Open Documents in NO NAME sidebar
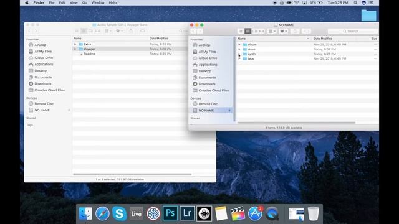 point(207,77)
